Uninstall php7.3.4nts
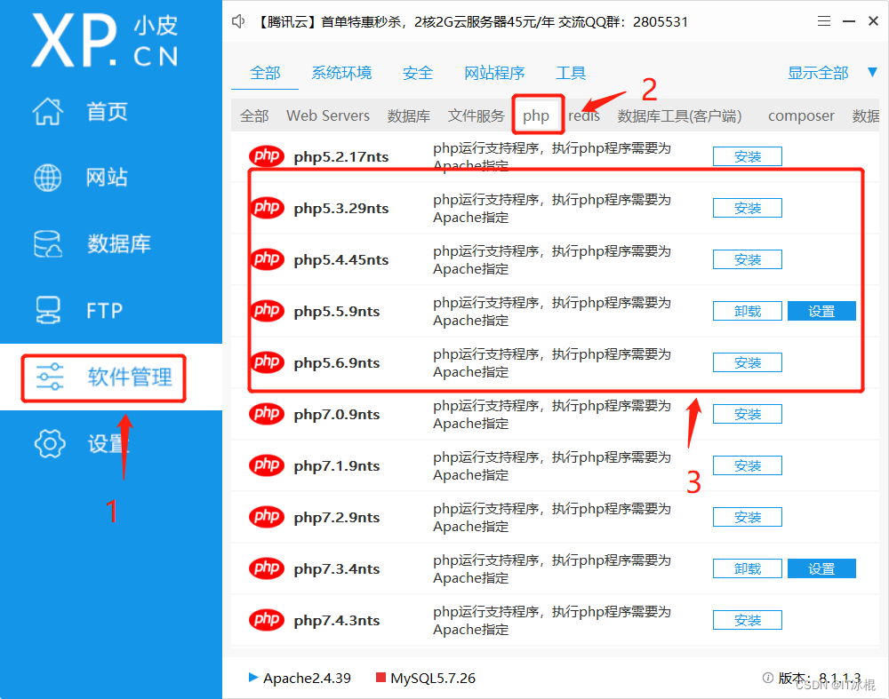 point(748,568)
